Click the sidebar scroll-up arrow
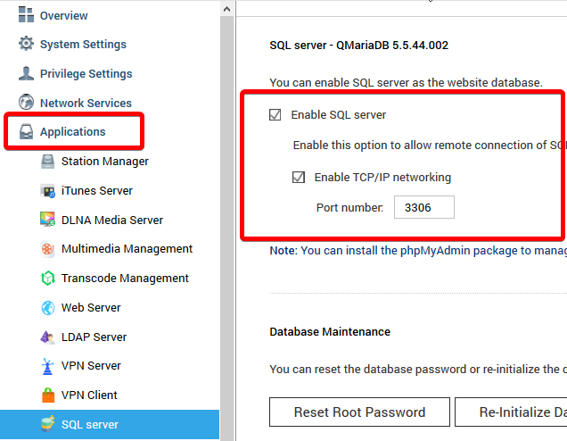Screen dimensions: 567x441 pos(226,9)
